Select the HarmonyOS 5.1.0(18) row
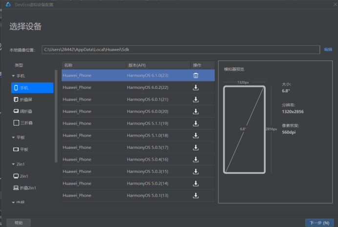The height and width of the screenshot is (227, 338). point(138,136)
